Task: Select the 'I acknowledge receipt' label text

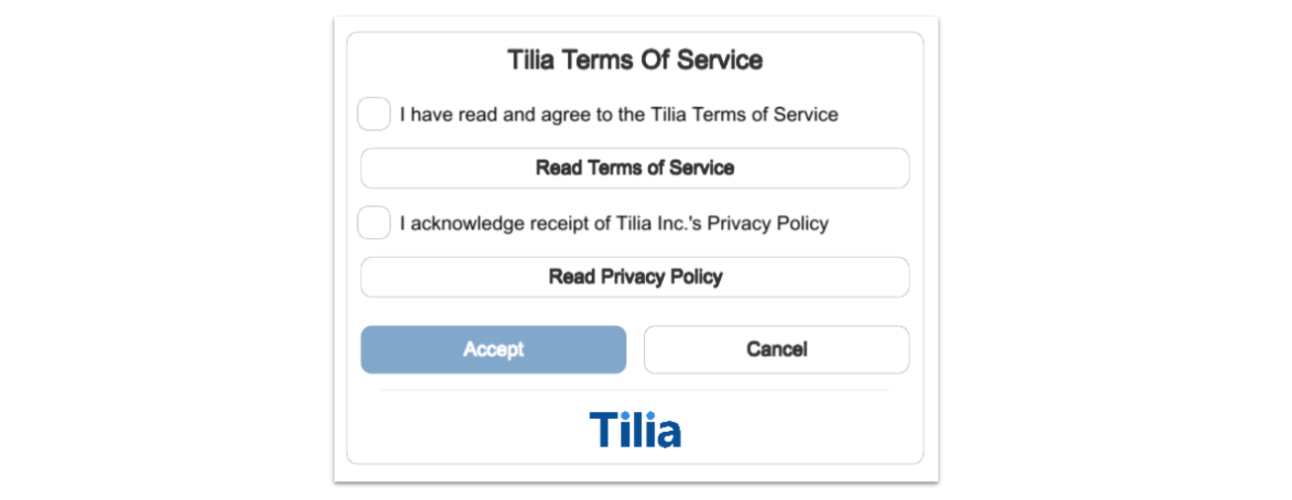Action: 613,223
